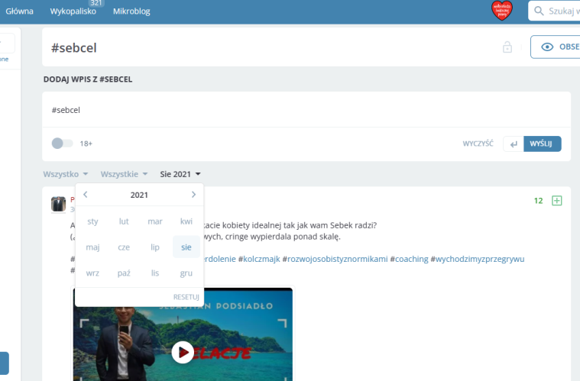This screenshot has width=580, height=381.
Task: Toggle the 18+ content switch
Action: coord(62,144)
